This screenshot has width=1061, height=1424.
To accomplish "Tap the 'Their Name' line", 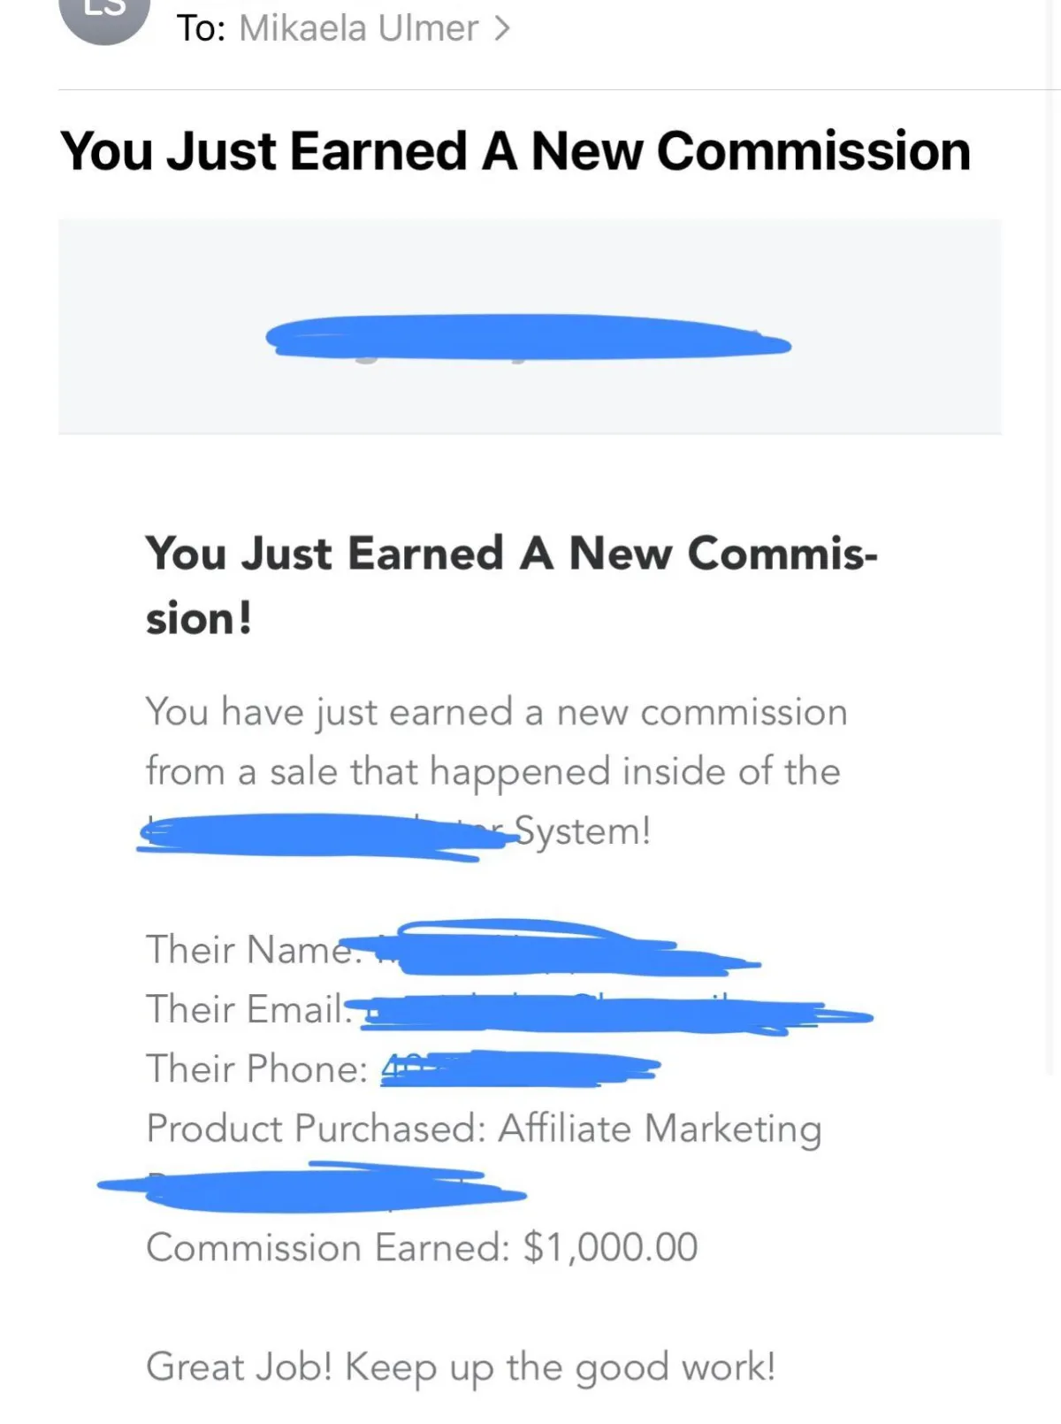I will [x=453, y=949].
